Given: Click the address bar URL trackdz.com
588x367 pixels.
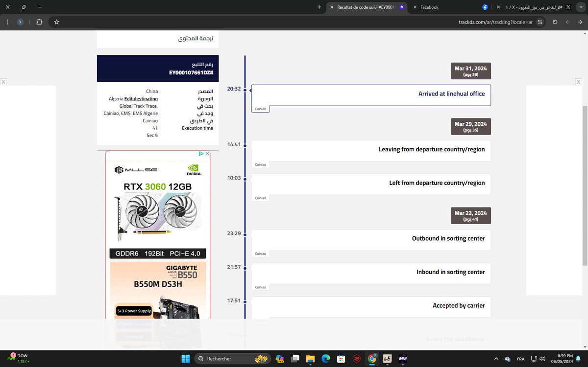Looking at the screenshot, I should 495,22.
